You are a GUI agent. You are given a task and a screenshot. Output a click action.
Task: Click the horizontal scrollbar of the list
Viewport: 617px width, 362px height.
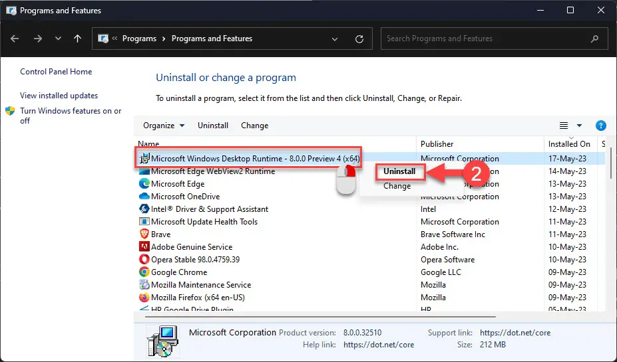point(320,316)
